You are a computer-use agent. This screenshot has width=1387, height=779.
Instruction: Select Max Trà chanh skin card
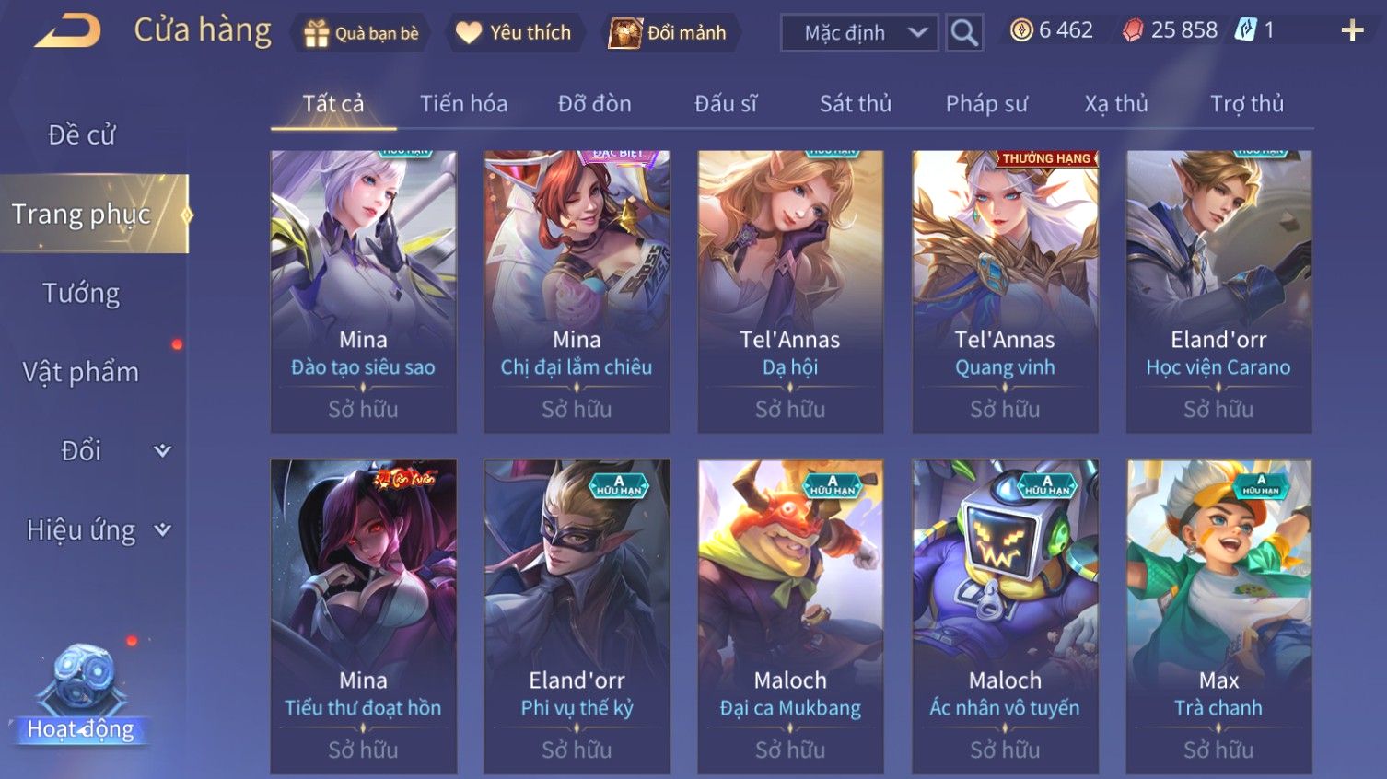pyautogui.click(x=1218, y=616)
